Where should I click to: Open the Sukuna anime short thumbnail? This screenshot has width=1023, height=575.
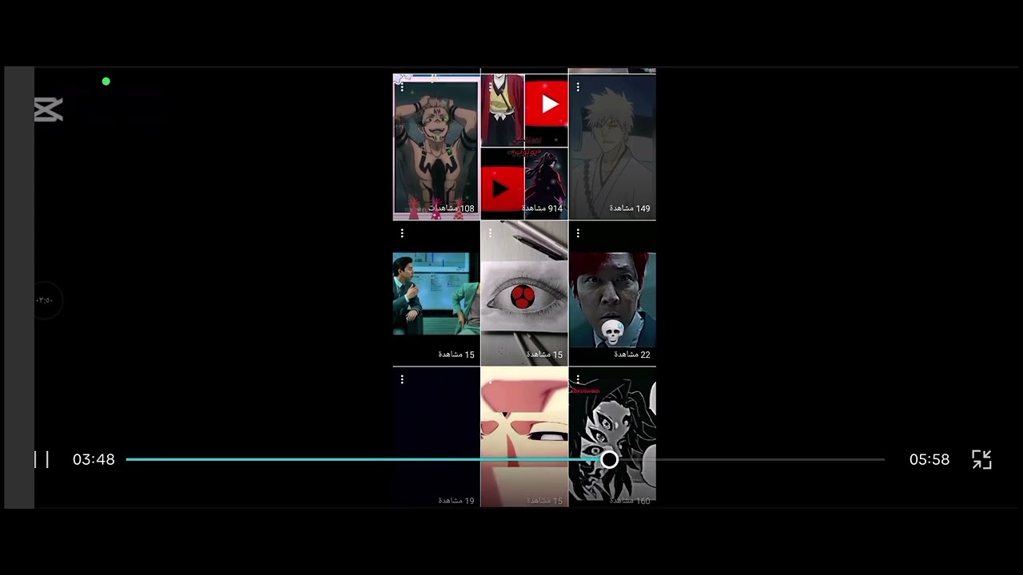click(436, 146)
